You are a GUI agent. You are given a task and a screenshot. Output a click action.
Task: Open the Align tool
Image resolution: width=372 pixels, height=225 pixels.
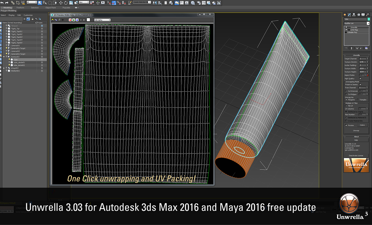[x=160, y=3]
